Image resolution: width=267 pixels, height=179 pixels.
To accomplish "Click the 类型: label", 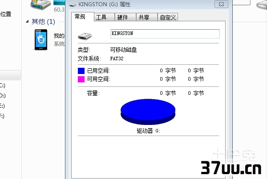I will click(84, 50).
